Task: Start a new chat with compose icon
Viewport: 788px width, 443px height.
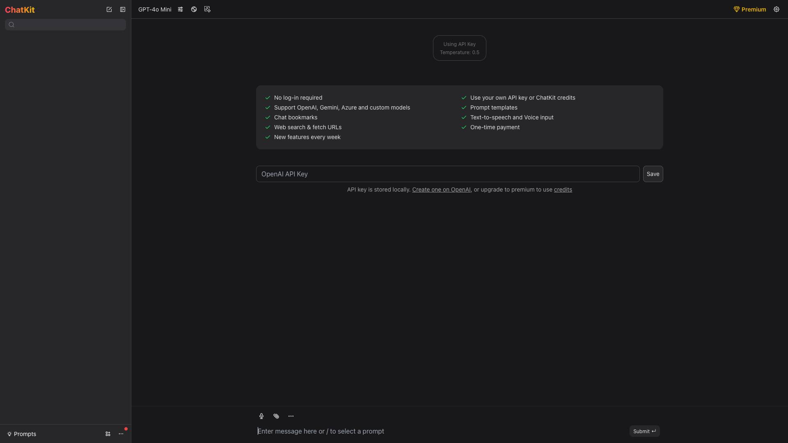Action: pos(109,9)
